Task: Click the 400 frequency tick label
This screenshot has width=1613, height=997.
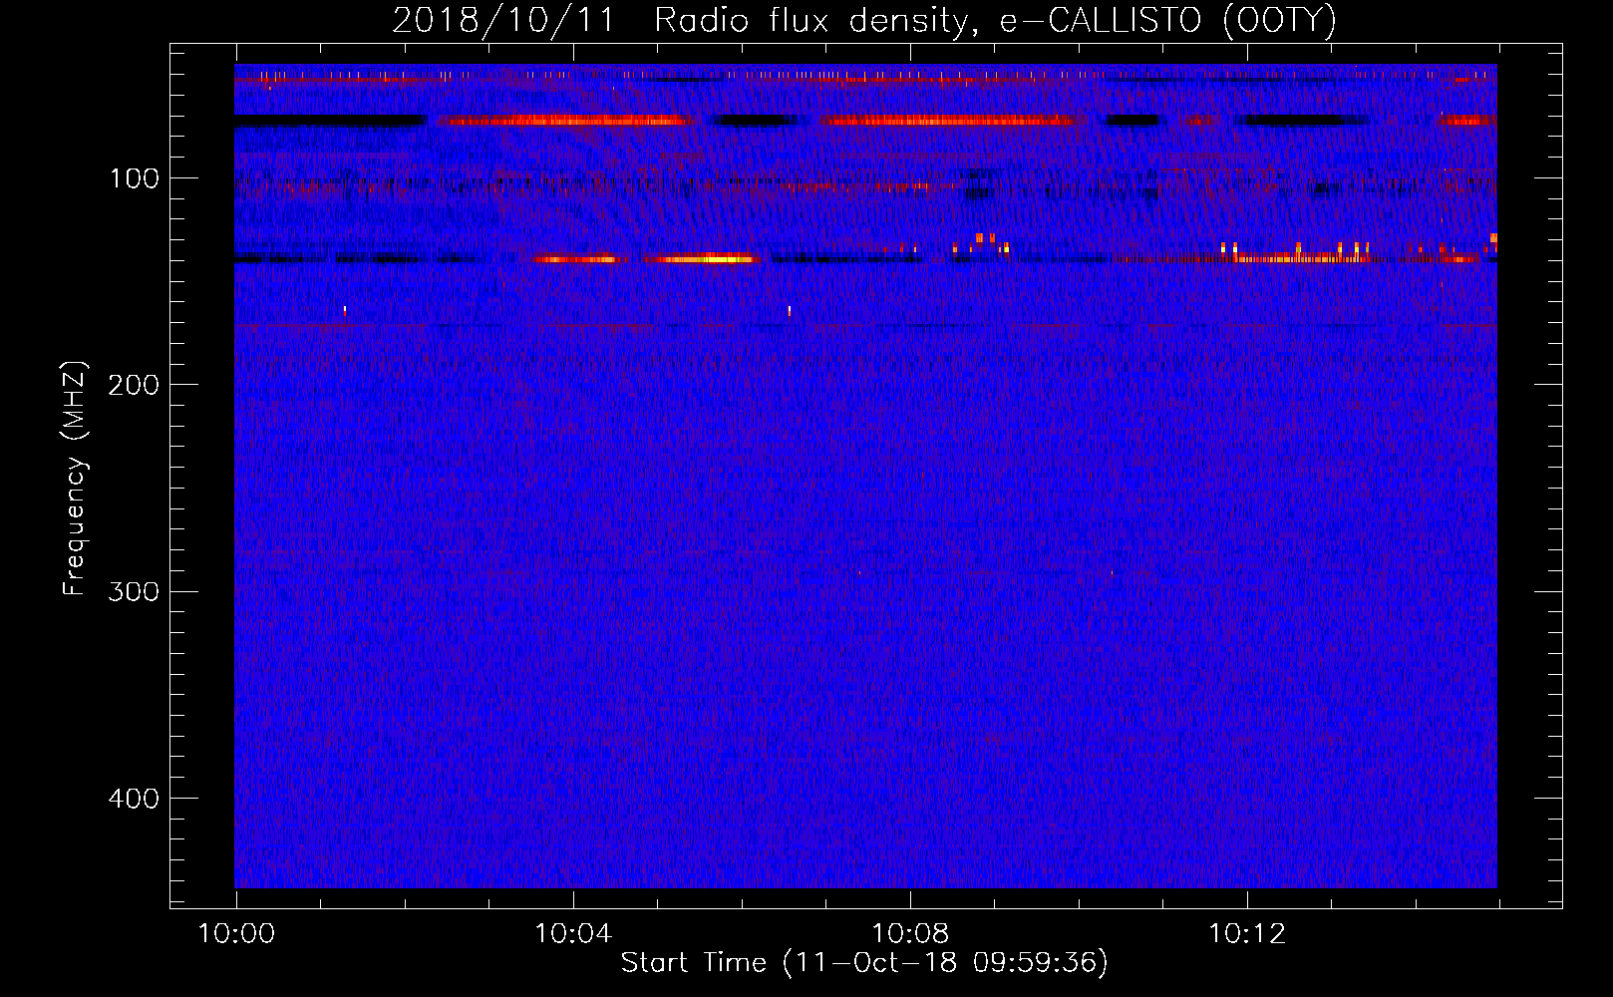Action: [134, 799]
